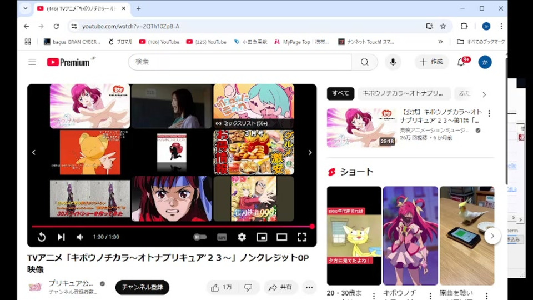The width and height of the screenshot is (533, 300).
Task: Expand hidden bookmarks chevron
Action: (x=440, y=42)
